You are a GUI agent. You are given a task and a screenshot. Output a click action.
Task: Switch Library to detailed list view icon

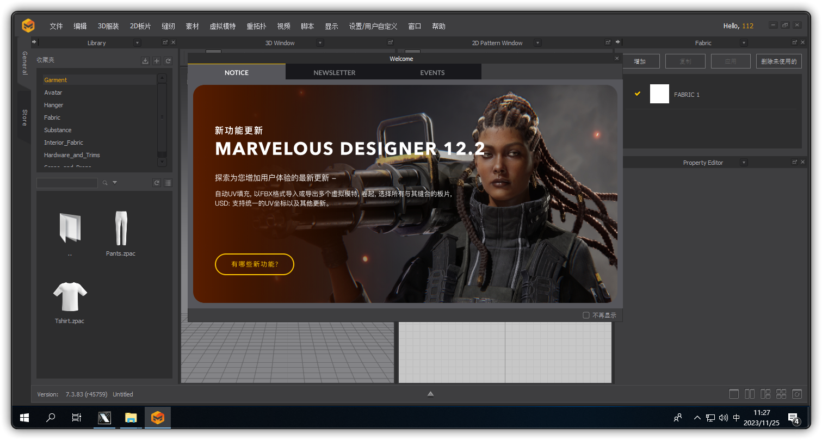[168, 183]
